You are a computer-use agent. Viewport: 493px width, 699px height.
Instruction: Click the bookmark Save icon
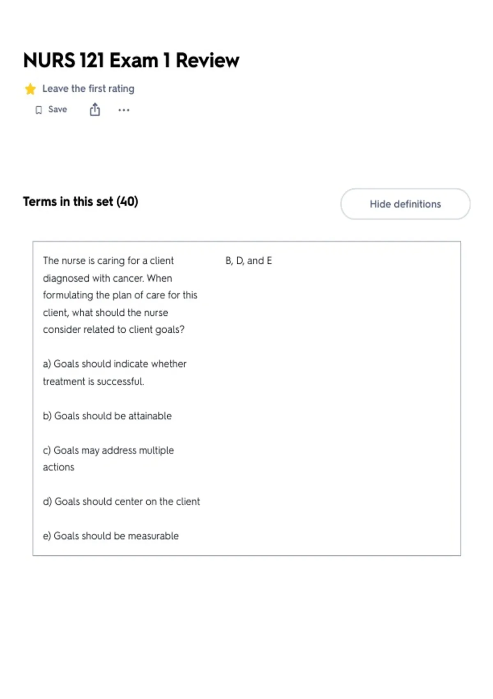tap(39, 110)
